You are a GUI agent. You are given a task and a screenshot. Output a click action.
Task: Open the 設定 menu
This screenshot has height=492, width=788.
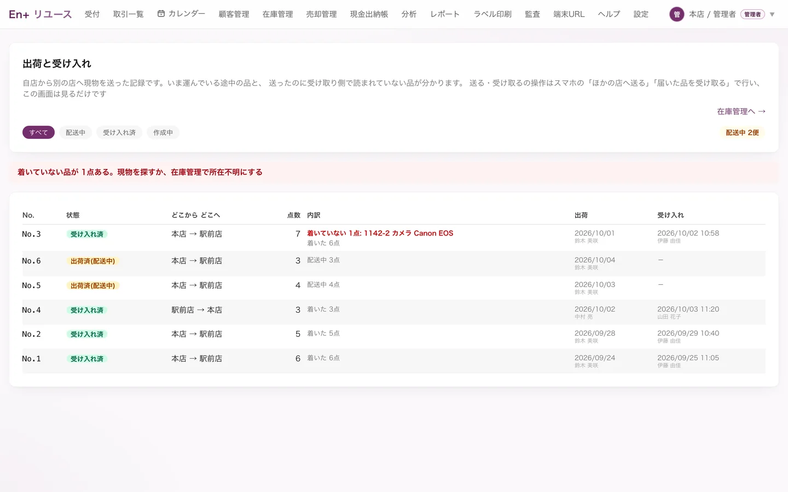(x=641, y=14)
